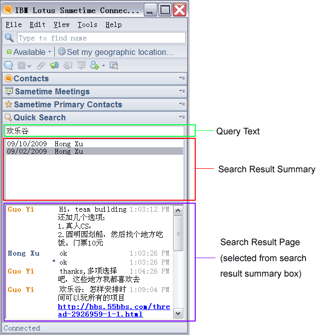Click the add contact person icon
Image resolution: width=336 pixels, height=335 pixels.
point(94,65)
